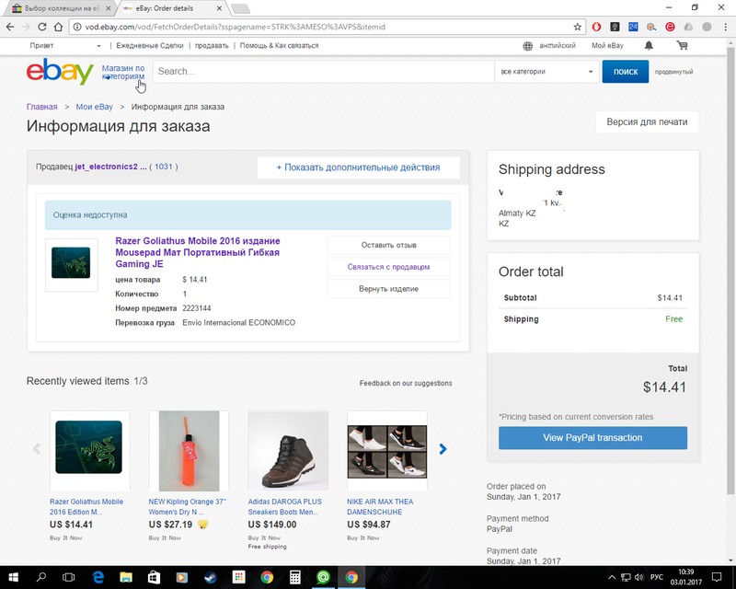
Task: Bookmark this page with the star
Action: tap(578, 27)
